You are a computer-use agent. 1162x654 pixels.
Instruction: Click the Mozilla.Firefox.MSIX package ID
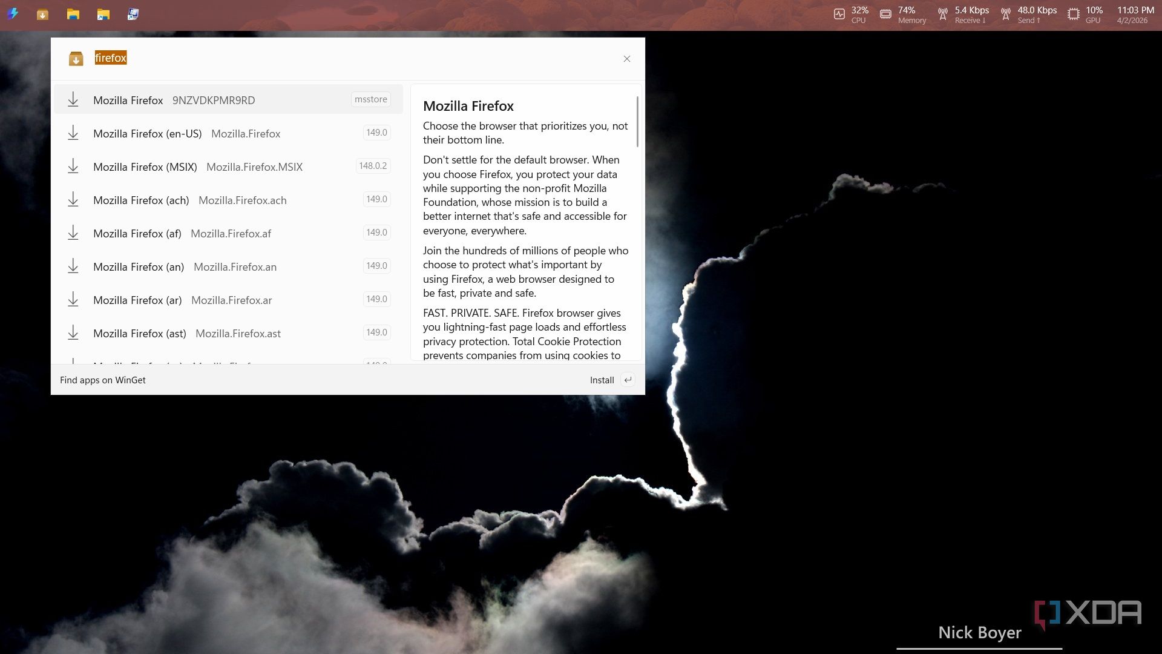point(254,167)
